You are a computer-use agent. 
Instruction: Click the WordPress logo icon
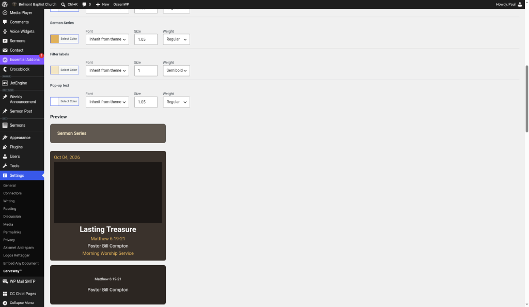pyautogui.click(x=4, y=4)
